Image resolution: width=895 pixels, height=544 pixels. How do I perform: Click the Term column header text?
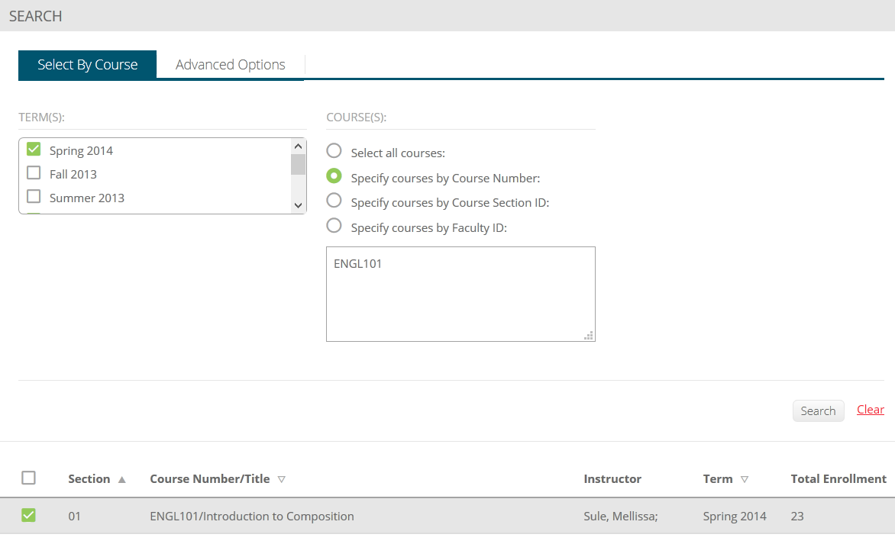tap(718, 479)
